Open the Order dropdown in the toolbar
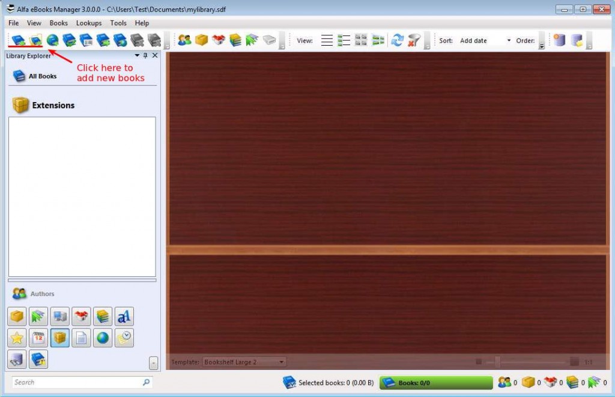 pyautogui.click(x=542, y=41)
